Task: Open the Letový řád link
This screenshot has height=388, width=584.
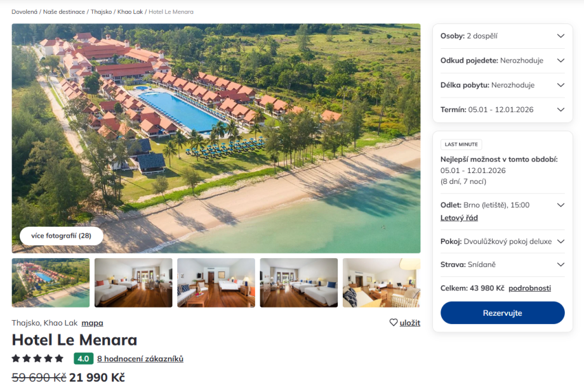Action: coord(459,218)
